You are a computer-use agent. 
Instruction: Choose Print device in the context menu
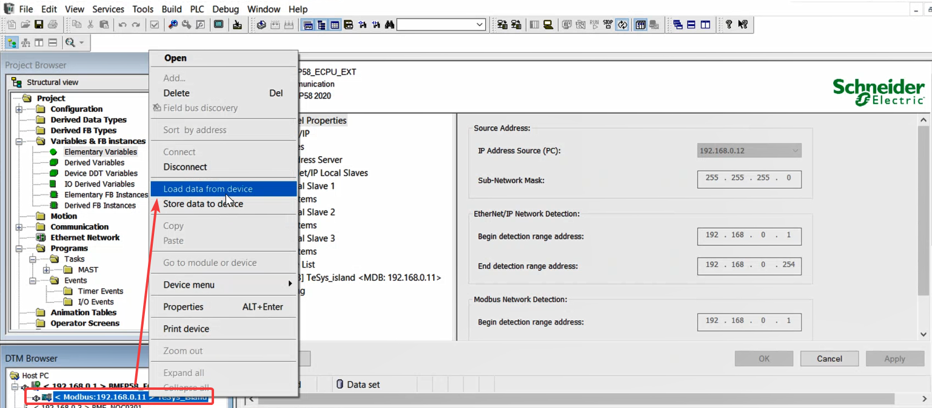click(223, 329)
